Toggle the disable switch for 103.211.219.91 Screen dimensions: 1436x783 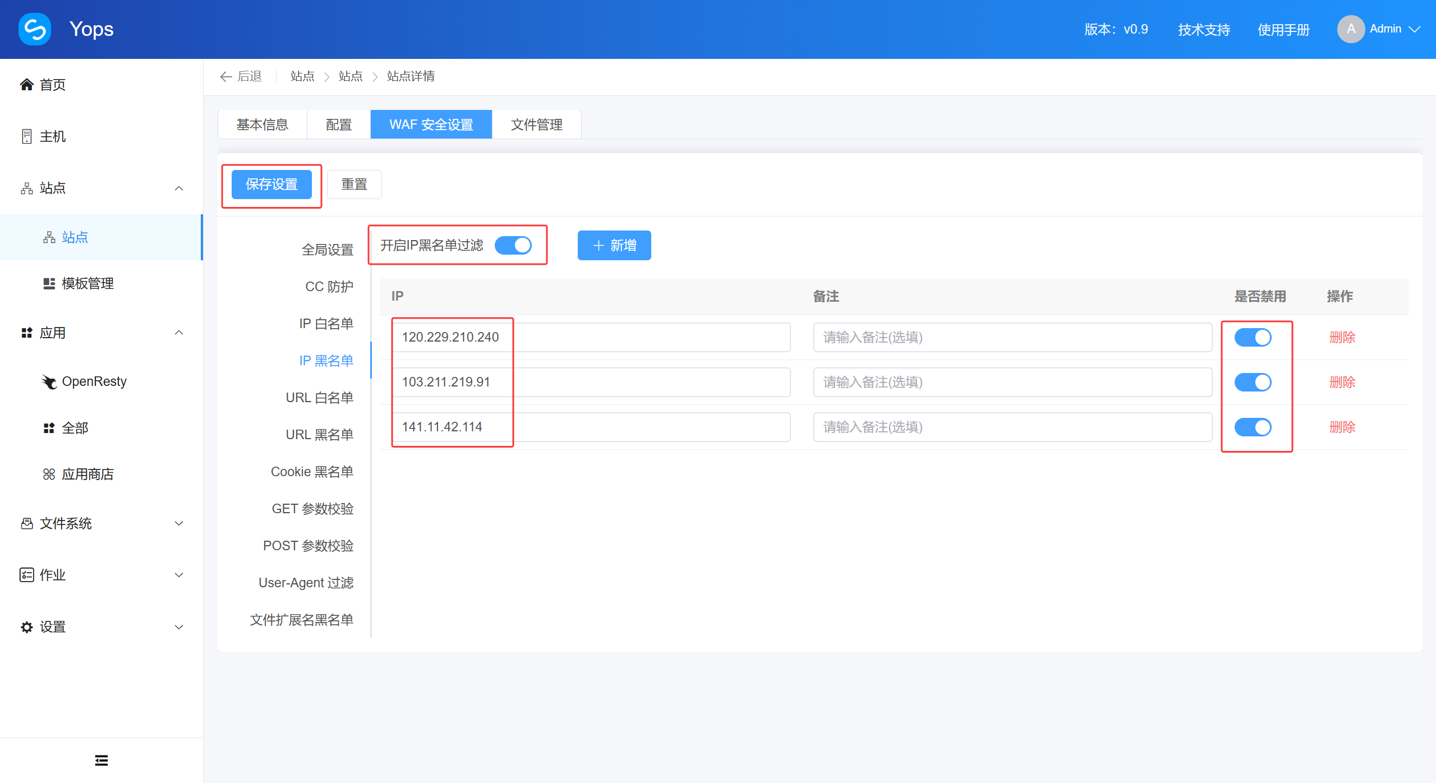1253,382
